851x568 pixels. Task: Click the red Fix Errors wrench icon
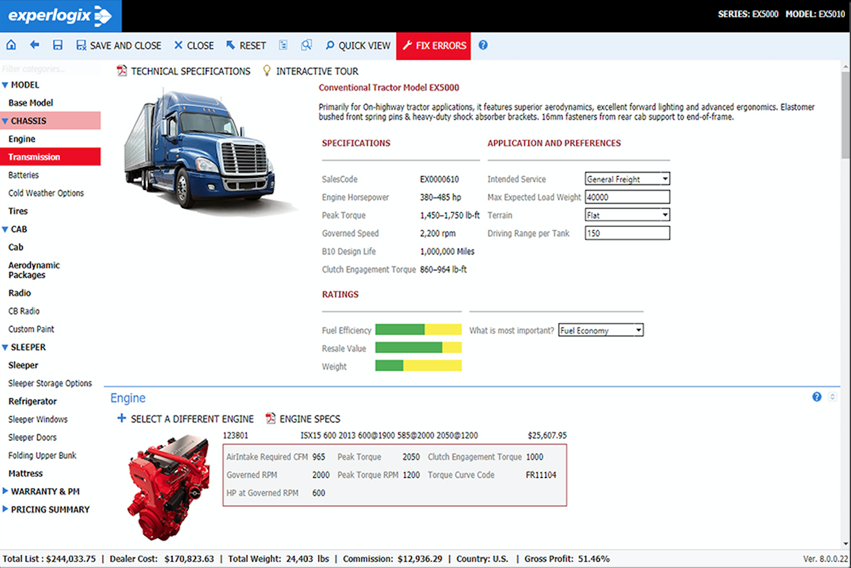pyautogui.click(x=407, y=45)
